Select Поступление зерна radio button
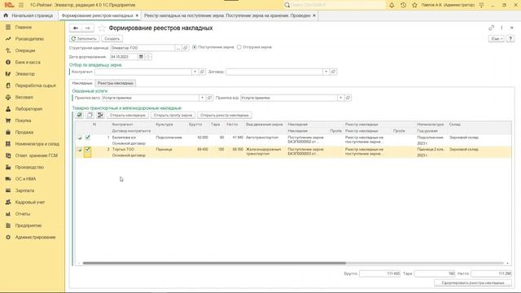521x293 pixels. pos(195,47)
